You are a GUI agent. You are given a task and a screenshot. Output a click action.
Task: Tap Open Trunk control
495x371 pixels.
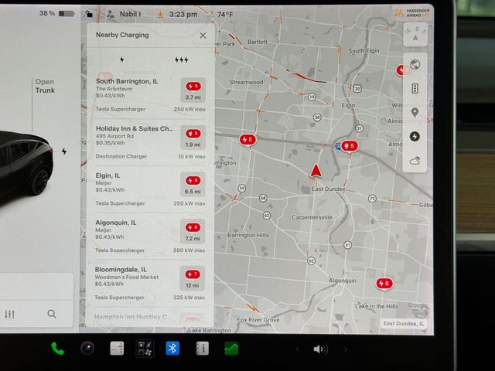coord(45,86)
